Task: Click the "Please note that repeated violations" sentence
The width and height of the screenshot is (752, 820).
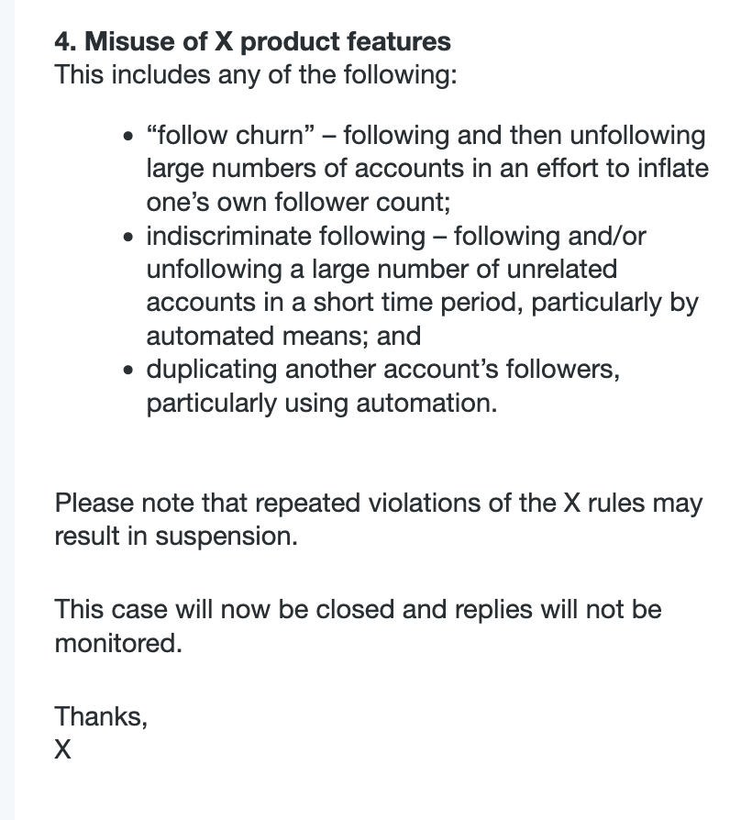Action: tap(378, 503)
